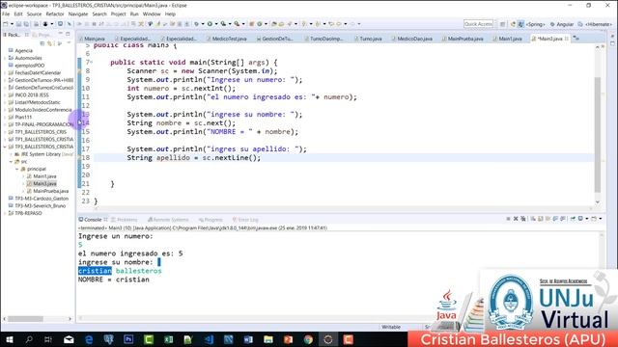Click Link with Editor in Package Explorer

[x=49, y=43]
